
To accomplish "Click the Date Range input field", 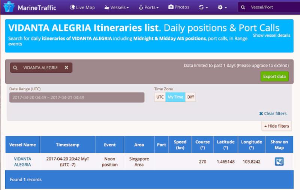I will coord(76,97).
